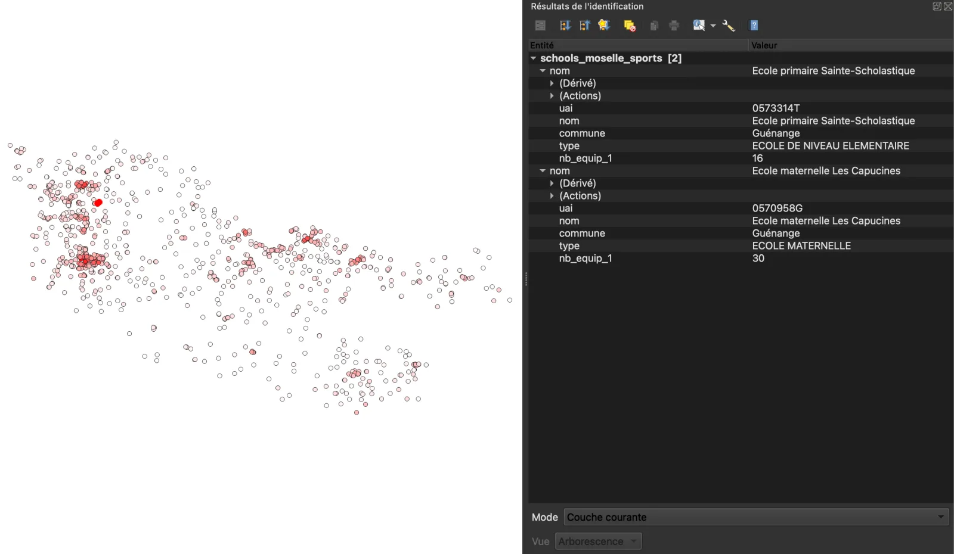Select commune Guénange row under Sainte-Scholastique

pos(741,133)
